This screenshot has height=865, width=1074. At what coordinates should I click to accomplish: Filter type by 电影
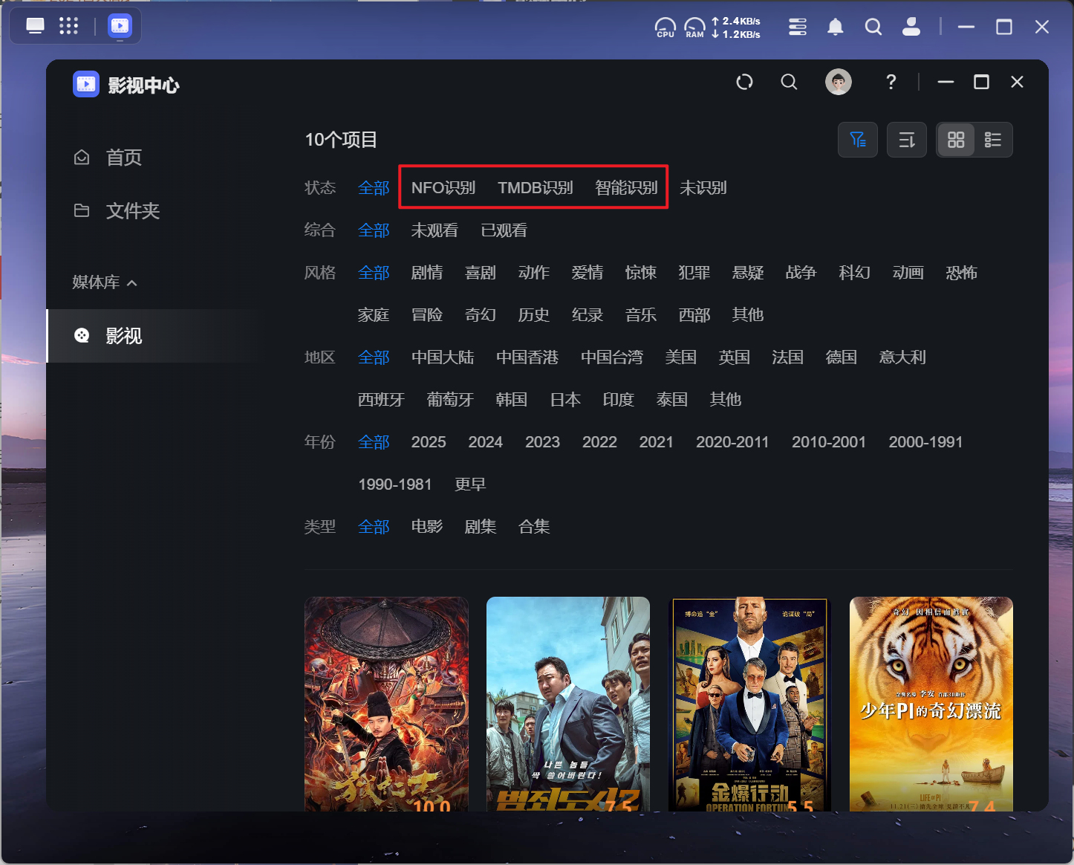tap(427, 527)
